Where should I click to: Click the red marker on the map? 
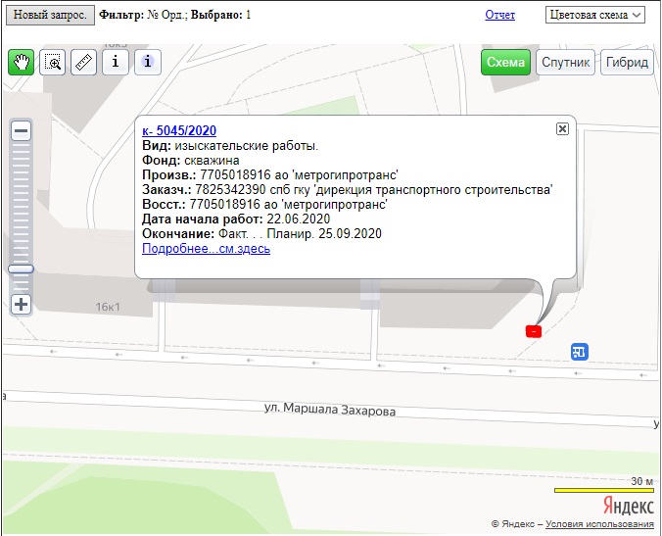(x=533, y=331)
